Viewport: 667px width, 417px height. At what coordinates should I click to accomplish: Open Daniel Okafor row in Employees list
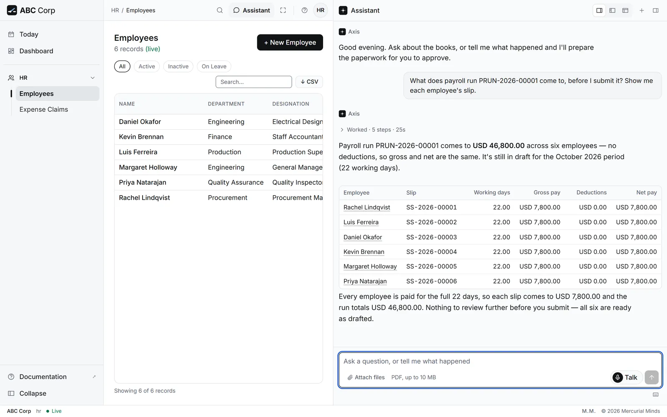[x=218, y=122]
